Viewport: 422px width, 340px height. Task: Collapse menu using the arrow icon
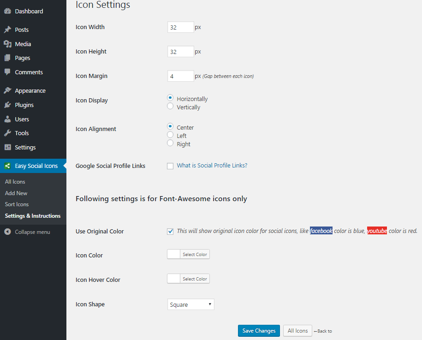tap(7, 232)
